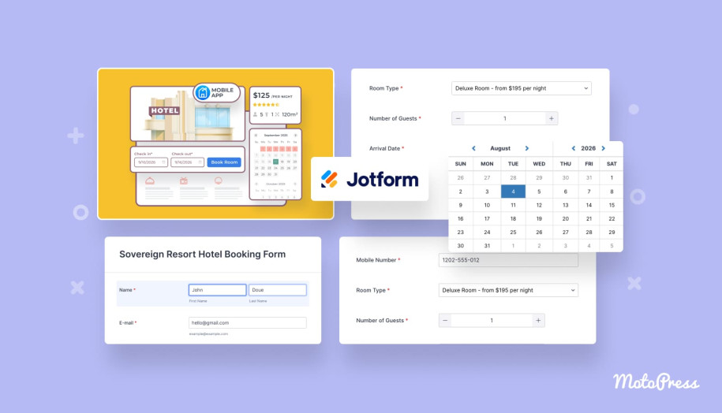Screen dimensions: 722x413
Task: Select August 25 in the calendar
Action: tap(513, 233)
